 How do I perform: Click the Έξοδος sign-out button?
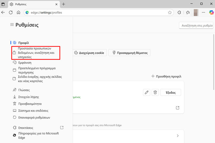pos(171,92)
